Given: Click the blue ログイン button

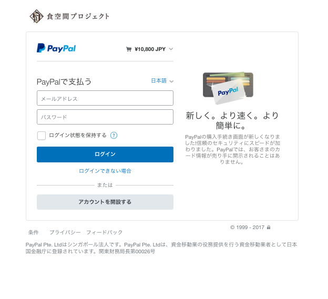Looking at the screenshot, I should click(105, 154).
